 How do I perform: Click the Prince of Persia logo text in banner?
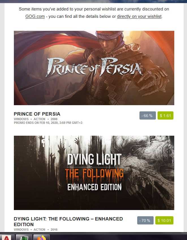pos(94,67)
